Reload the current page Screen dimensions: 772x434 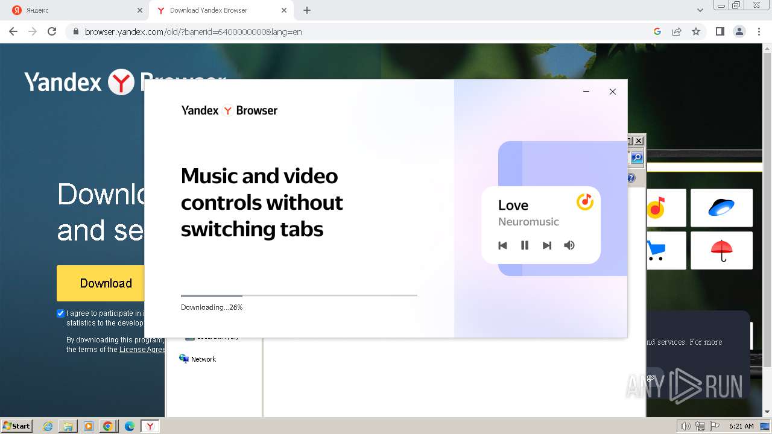pos(52,31)
